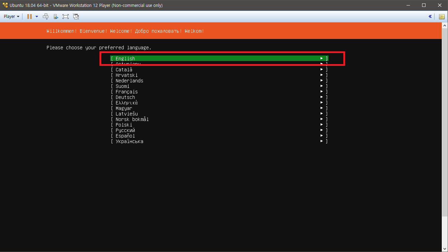Select the highlighted English language entry

click(219, 59)
